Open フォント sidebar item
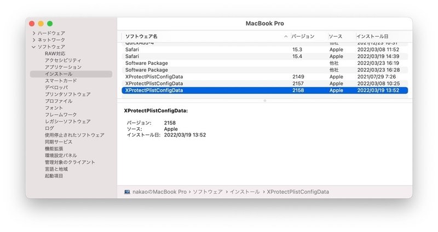The image size is (438, 232). click(x=54, y=107)
